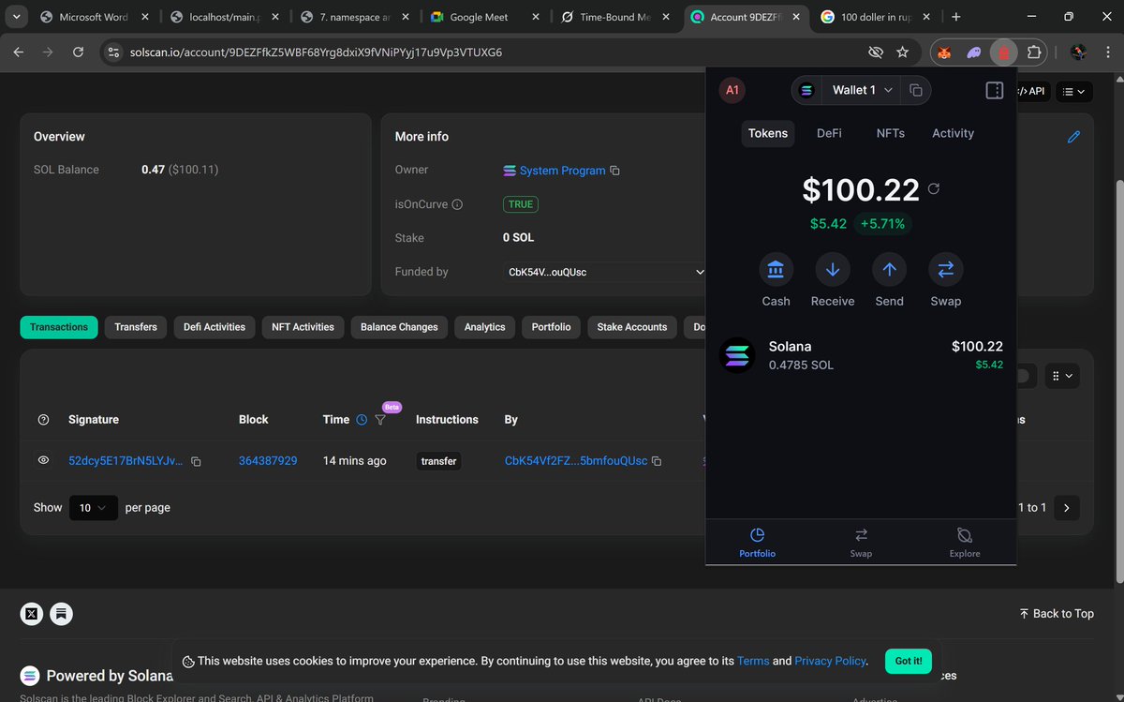Select the Portfolio tab on Solscan
This screenshot has width=1124, height=702.
pos(551,327)
